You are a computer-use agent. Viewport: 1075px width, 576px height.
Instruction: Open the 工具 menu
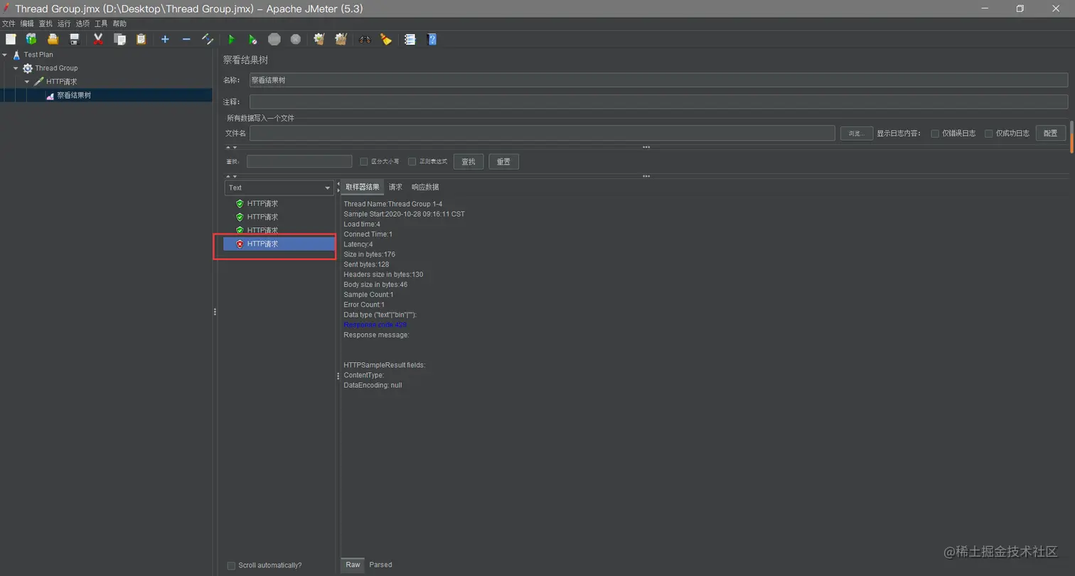point(101,23)
